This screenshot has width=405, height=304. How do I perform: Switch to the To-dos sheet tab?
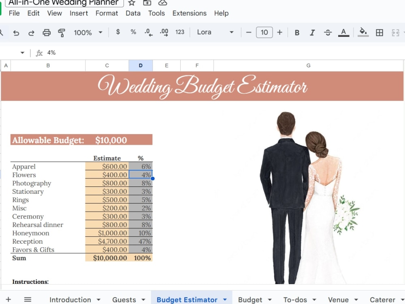click(x=295, y=300)
